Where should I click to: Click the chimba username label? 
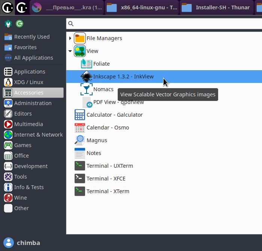pos(28,243)
